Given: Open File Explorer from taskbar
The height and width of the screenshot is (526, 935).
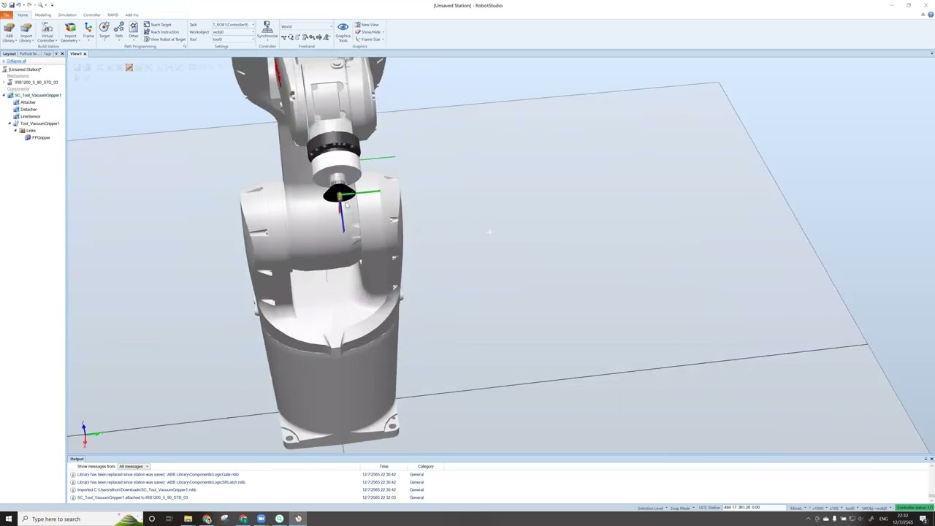Looking at the screenshot, I should pyautogui.click(x=188, y=519).
